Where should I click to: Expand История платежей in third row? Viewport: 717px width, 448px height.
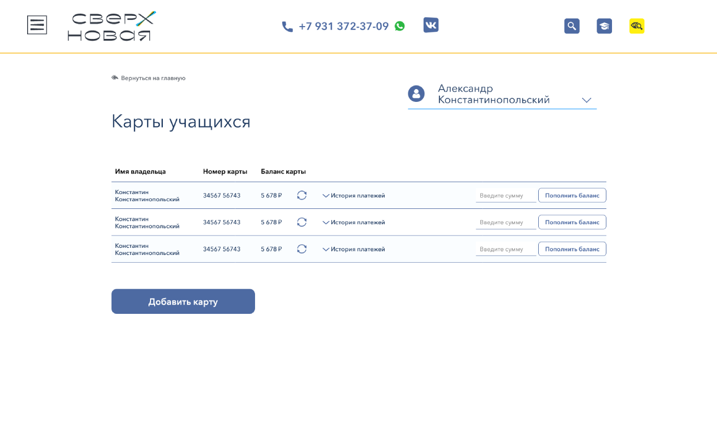pyautogui.click(x=354, y=249)
